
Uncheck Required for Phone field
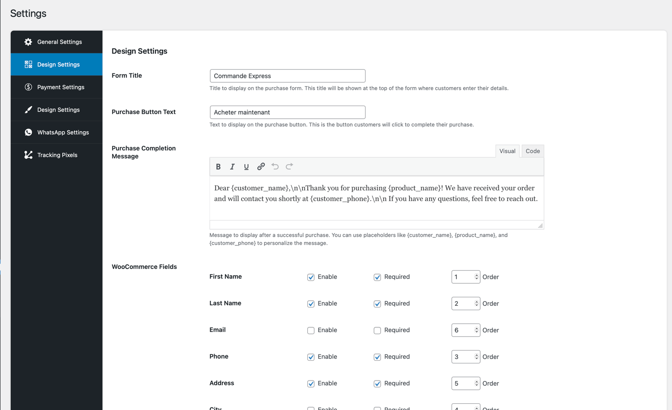coord(377,357)
